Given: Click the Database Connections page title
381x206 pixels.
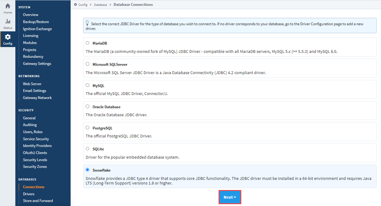Looking at the screenshot, I should coord(133,5).
